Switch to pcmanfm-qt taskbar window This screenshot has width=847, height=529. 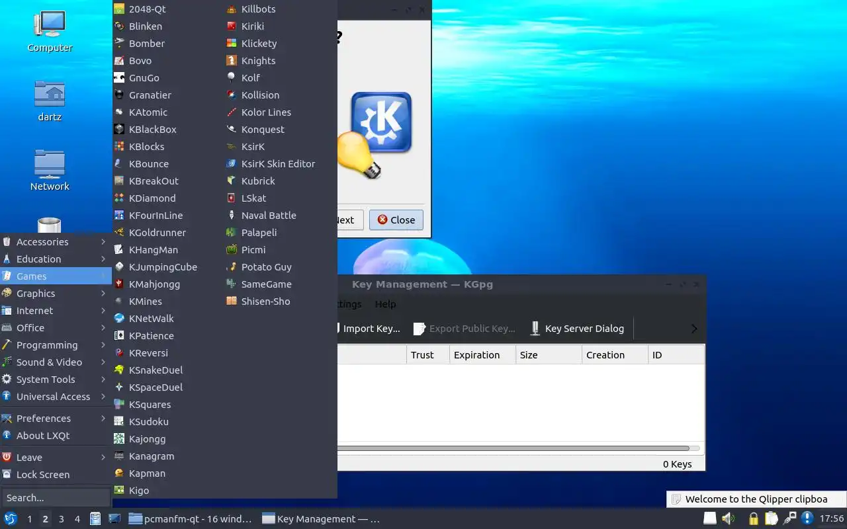(191, 519)
